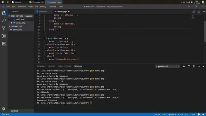The width and height of the screenshot is (206, 116).
Task: Click errors and warnings count in status bar
Action: pos(5,114)
